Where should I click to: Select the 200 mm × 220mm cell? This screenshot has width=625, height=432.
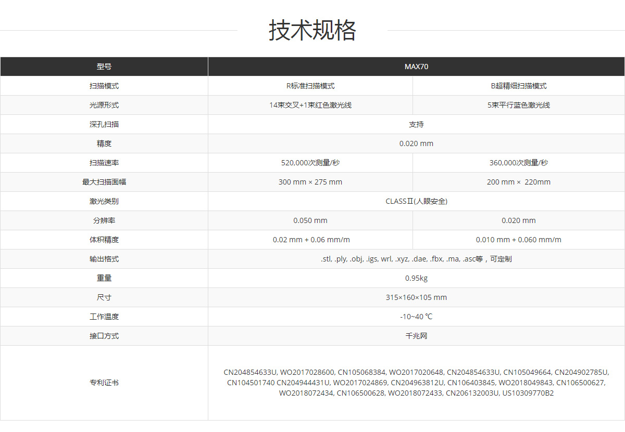[519, 182]
